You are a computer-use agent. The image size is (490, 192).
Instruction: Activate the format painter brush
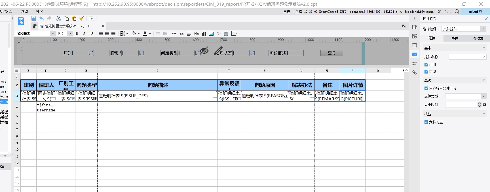(82, 18)
